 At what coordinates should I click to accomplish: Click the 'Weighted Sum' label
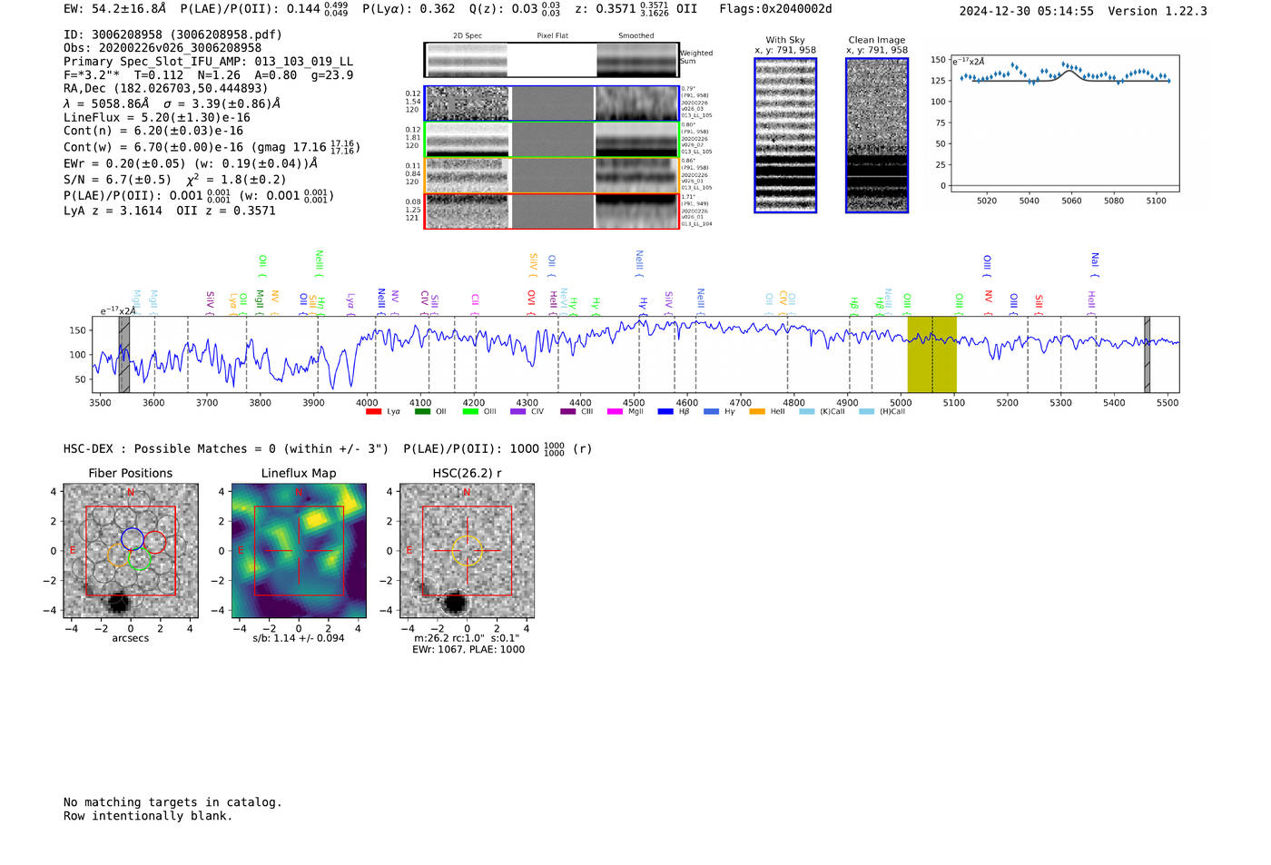[x=696, y=57]
